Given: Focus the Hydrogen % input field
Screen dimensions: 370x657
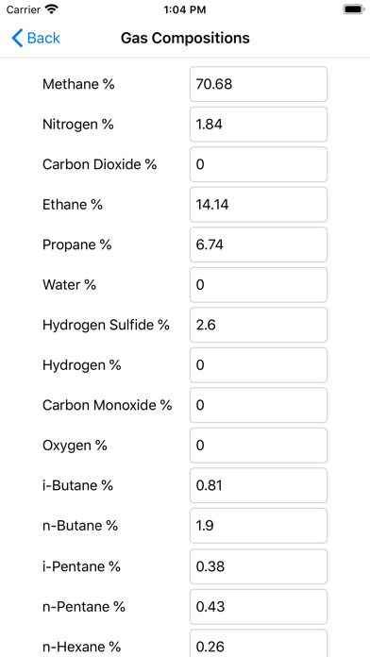Looking at the screenshot, I should (259, 365).
